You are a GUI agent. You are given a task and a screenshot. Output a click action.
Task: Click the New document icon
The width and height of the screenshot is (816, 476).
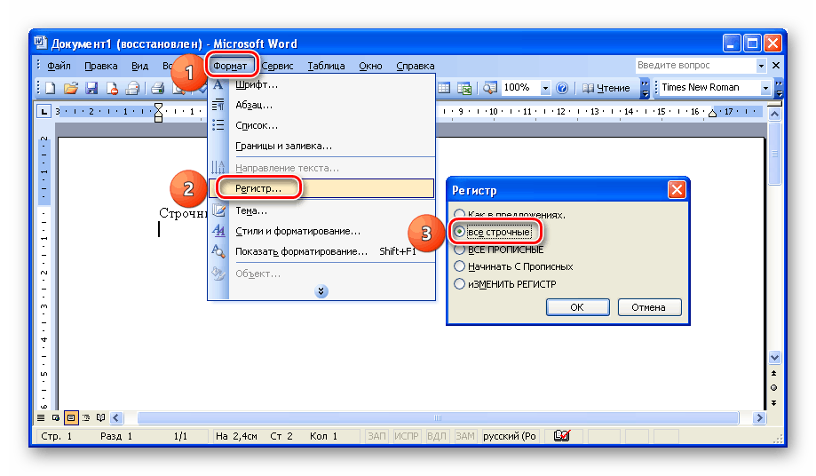(x=51, y=88)
